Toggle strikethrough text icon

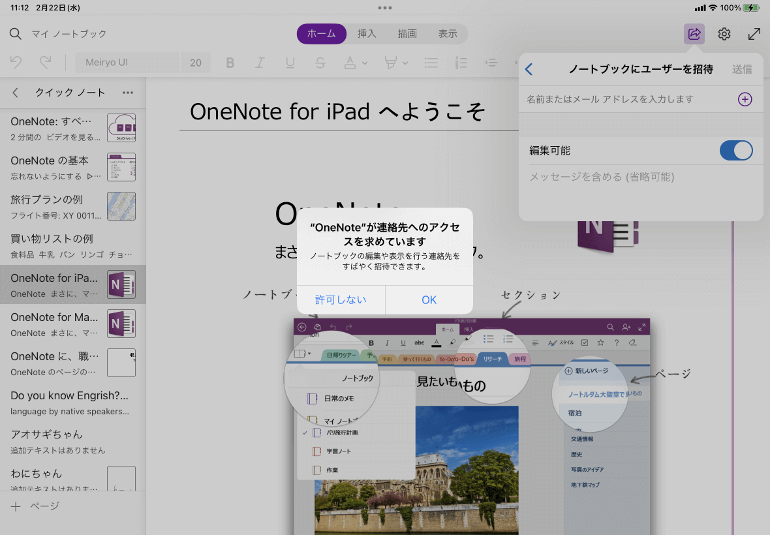320,63
